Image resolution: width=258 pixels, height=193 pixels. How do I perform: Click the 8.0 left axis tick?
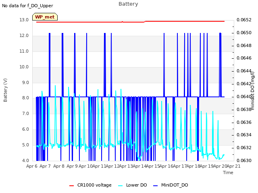(25, 98)
